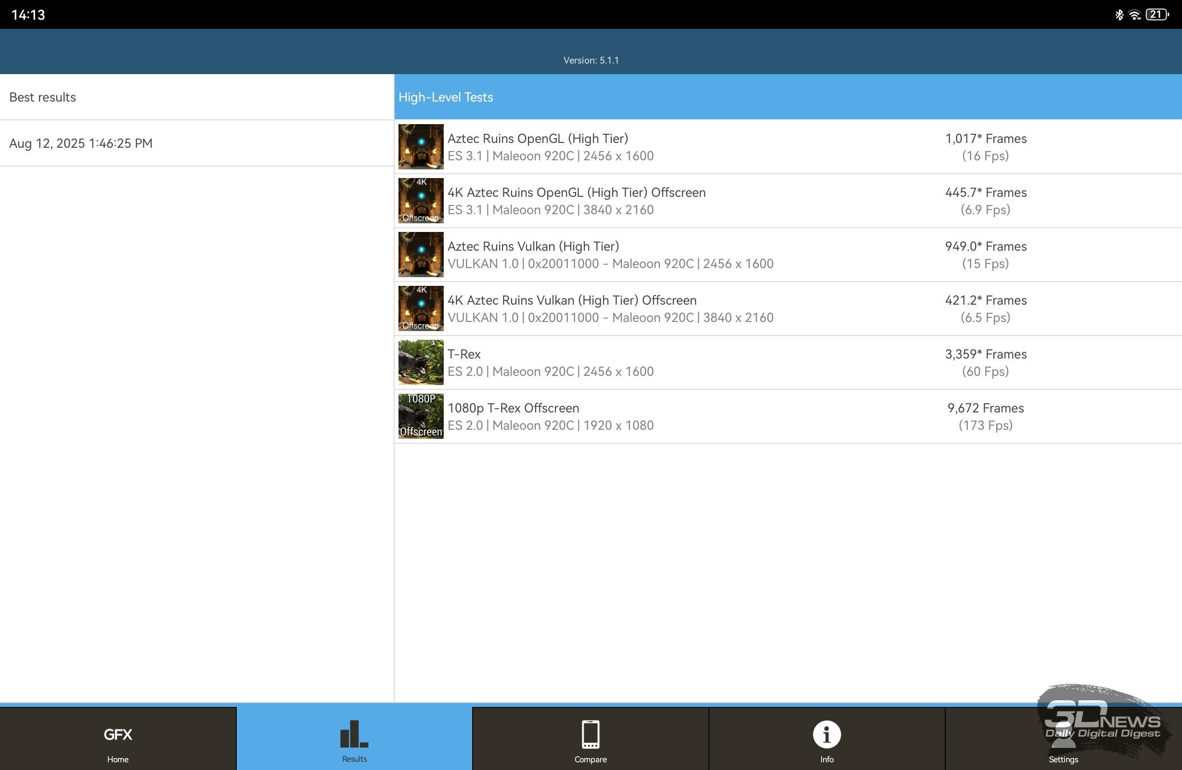
Task: Select Aztec Ruins Vulkan (High Tier) title
Action: [x=533, y=246]
